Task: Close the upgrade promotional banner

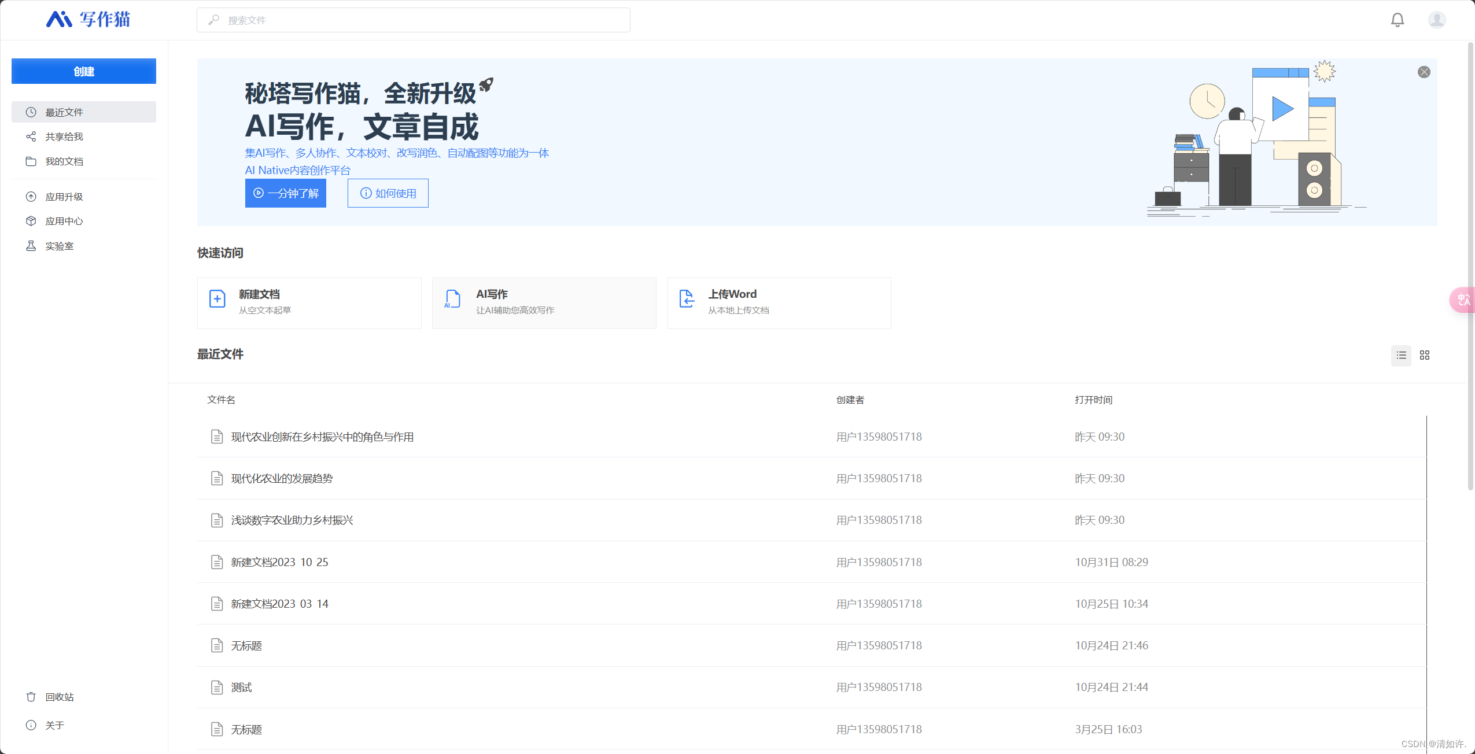Action: point(1424,72)
